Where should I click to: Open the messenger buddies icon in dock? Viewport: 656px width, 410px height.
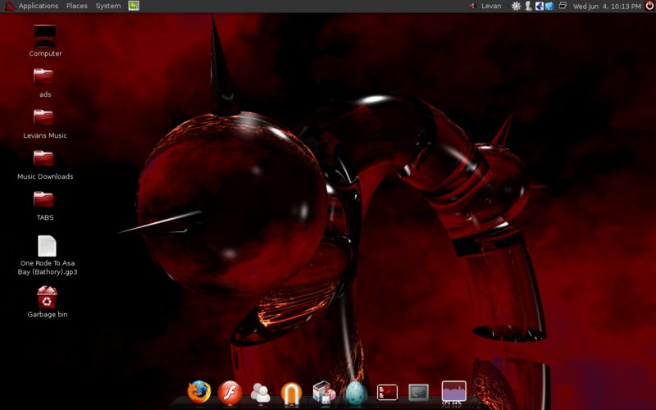tap(261, 392)
